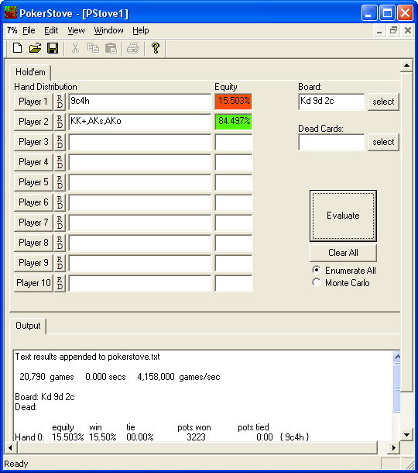The image size is (418, 473).
Task: Click the Clear All button
Action: 343,253
